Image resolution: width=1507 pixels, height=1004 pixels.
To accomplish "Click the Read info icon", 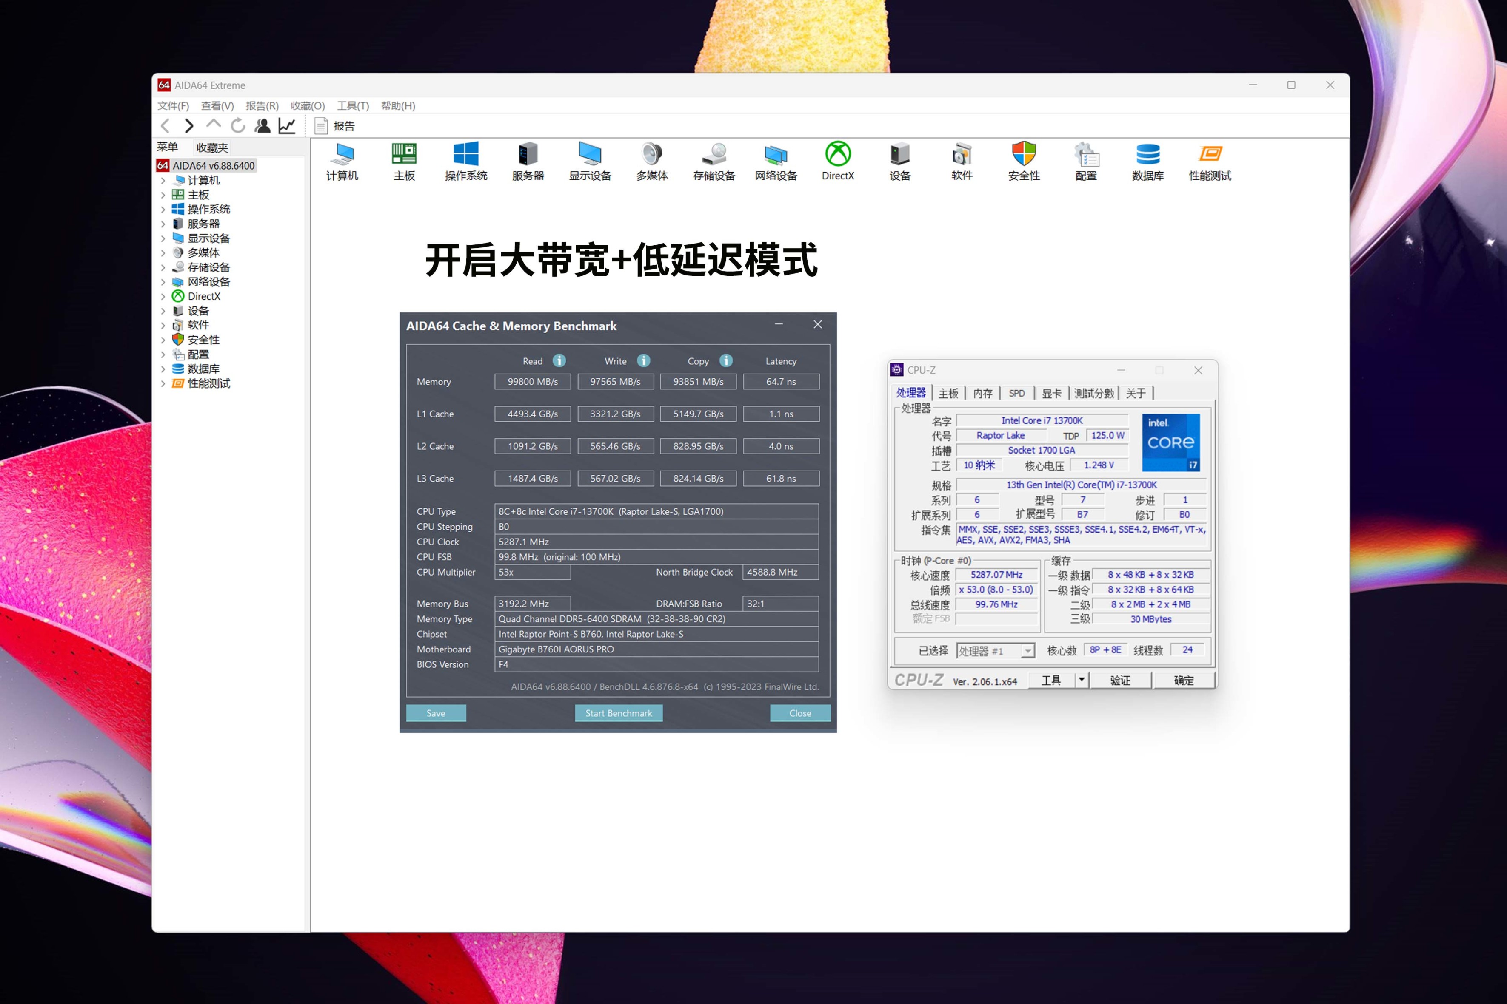I will point(559,360).
